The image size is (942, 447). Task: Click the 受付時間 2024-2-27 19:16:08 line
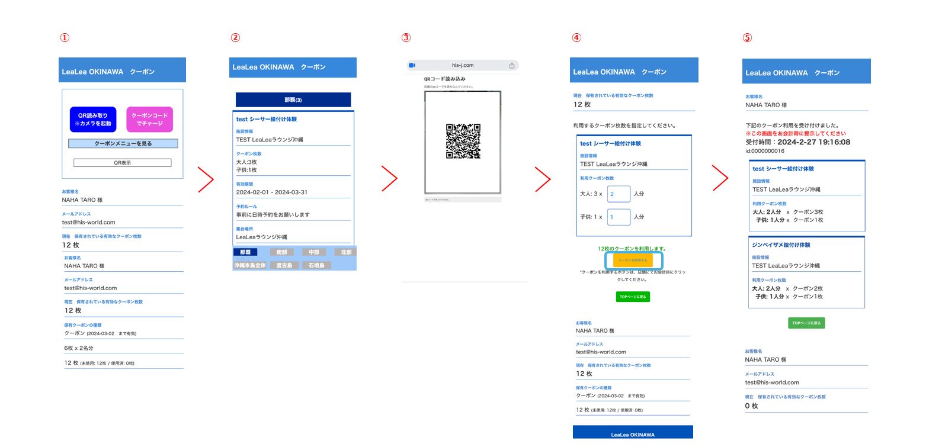(797, 142)
